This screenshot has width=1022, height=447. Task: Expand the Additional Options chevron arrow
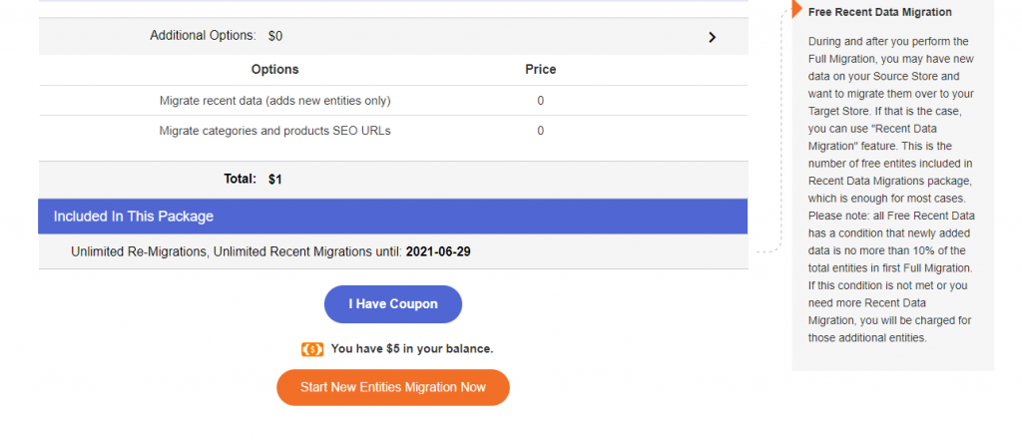click(712, 37)
